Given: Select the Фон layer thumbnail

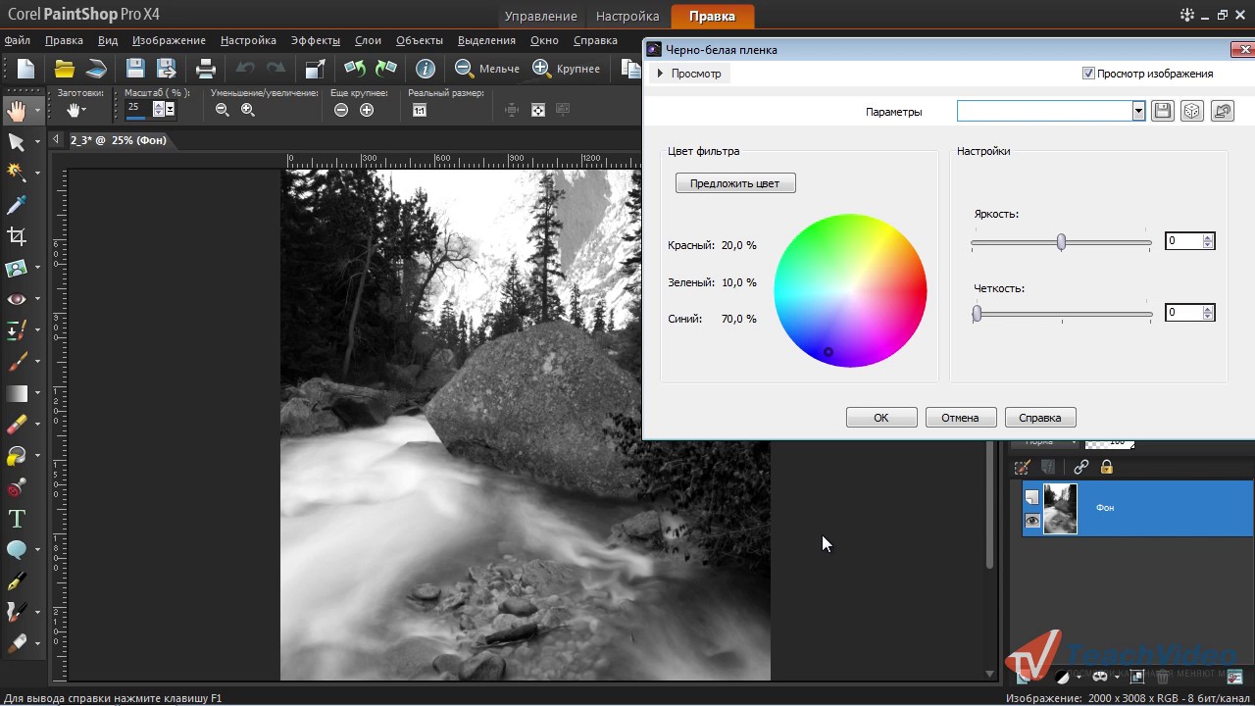Looking at the screenshot, I should pyautogui.click(x=1060, y=509).
